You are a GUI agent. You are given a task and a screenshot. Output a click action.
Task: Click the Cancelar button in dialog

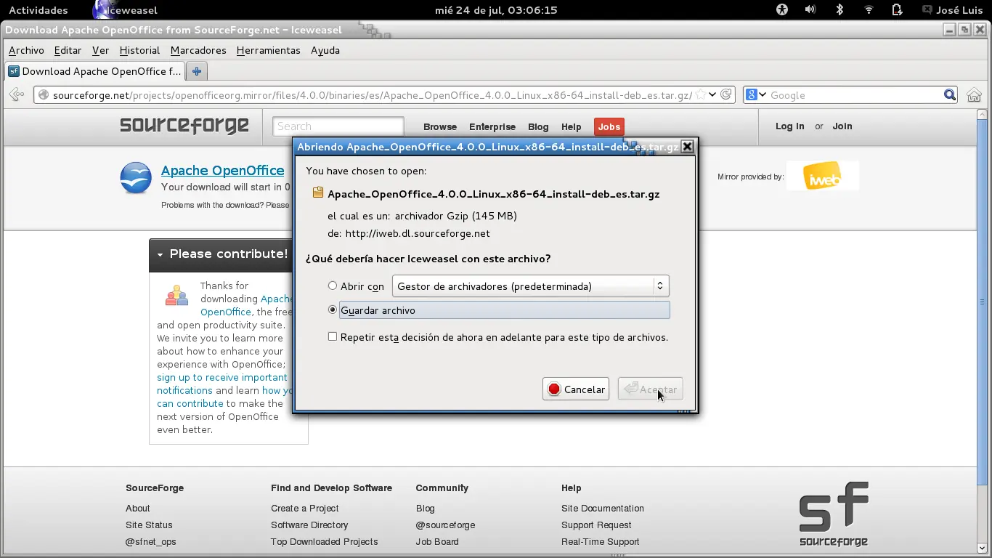coord(576,389)
